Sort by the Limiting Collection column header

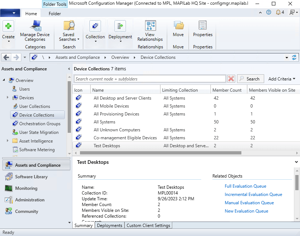tap(185, 90)
